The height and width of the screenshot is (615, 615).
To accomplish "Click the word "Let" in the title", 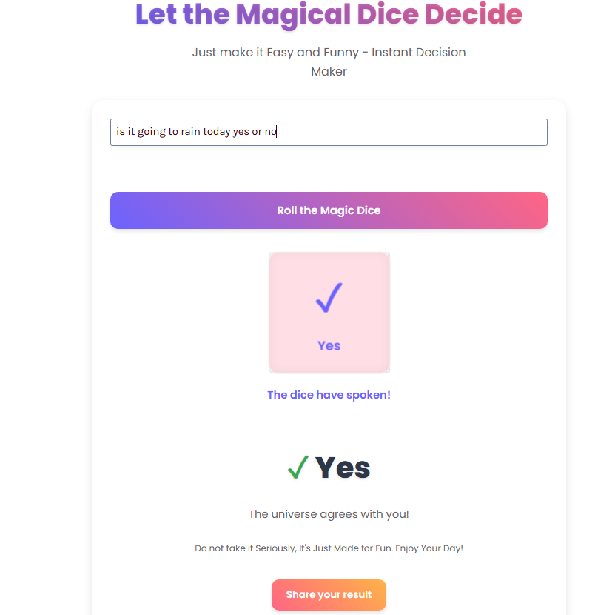I will point(156,14).
